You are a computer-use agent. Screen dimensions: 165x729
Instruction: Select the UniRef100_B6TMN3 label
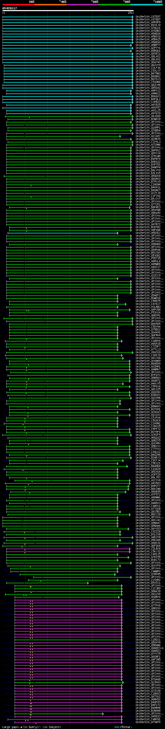click(x=148, y=74)
